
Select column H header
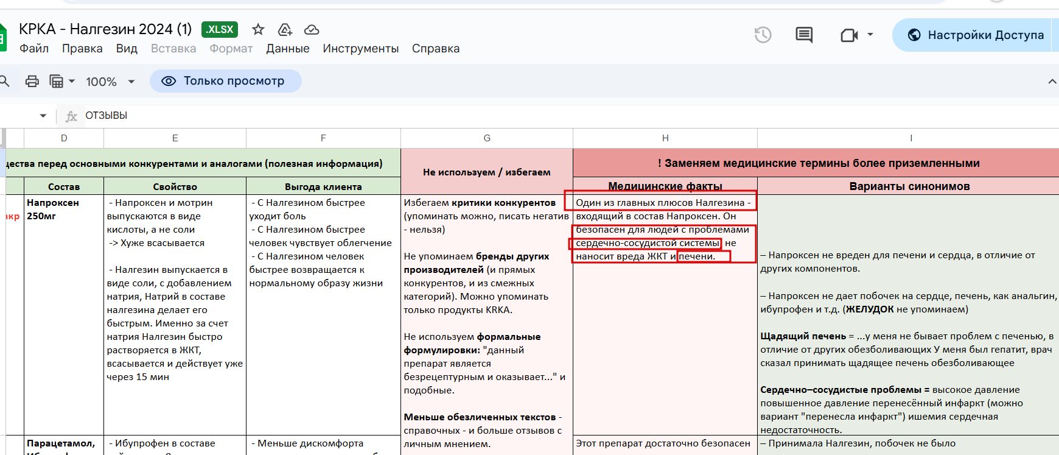coord(665,138)
